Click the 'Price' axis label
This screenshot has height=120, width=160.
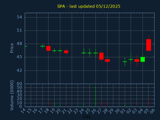point(12,48)
